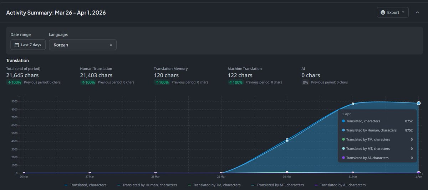This screenshot has width=428, height=190.
Task: Toggle 'Translated, characters' legend series
Action: (86, 185)
